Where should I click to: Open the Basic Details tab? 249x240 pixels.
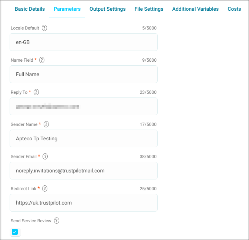pyautogui.click(x=30, y=9)
